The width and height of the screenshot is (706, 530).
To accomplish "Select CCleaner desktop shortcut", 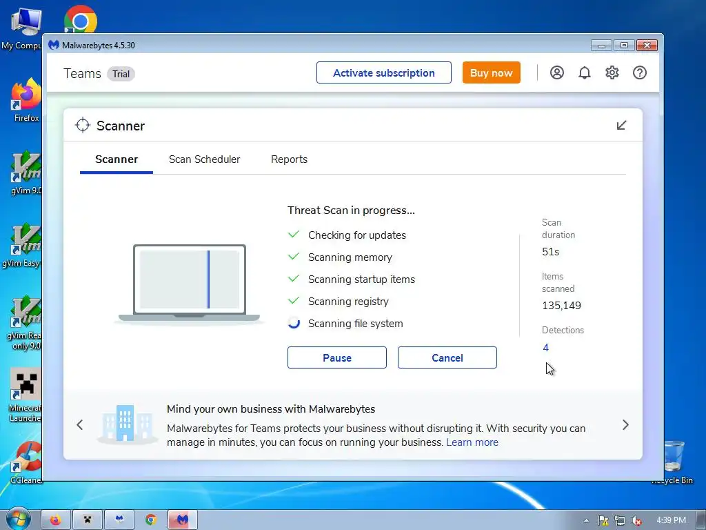I will click(26, 462).
